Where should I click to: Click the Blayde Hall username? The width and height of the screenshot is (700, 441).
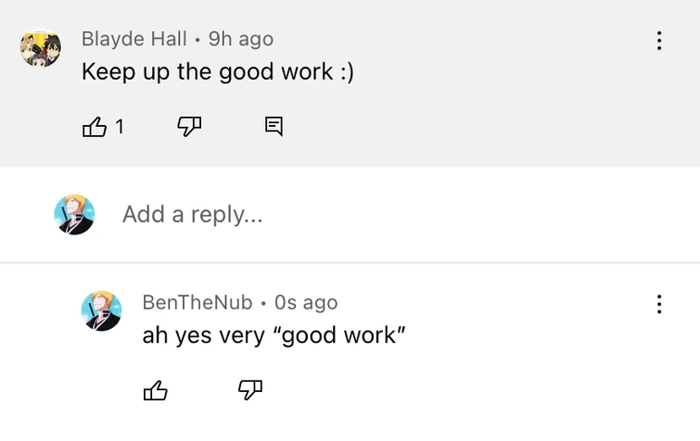(x=134, y=39)
